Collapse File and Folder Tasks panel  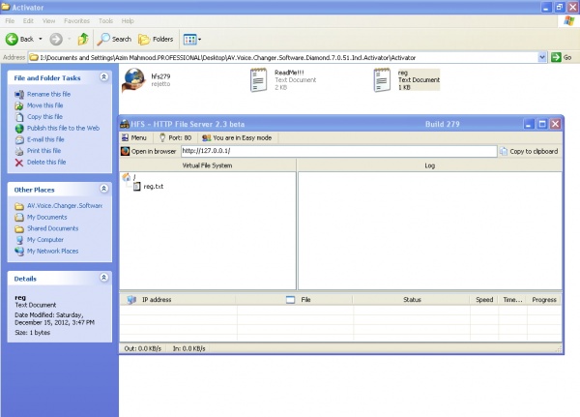click(x=104, y=77)
